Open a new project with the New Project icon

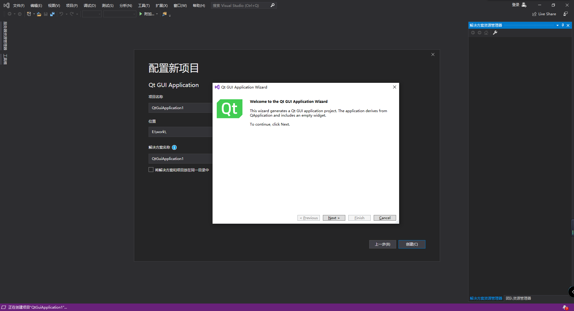(29, 14)
